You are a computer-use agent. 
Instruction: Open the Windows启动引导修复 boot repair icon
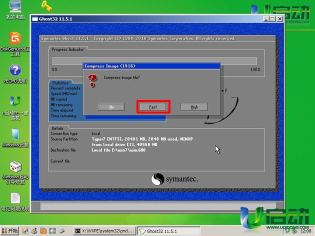click(x=15, y=172)
